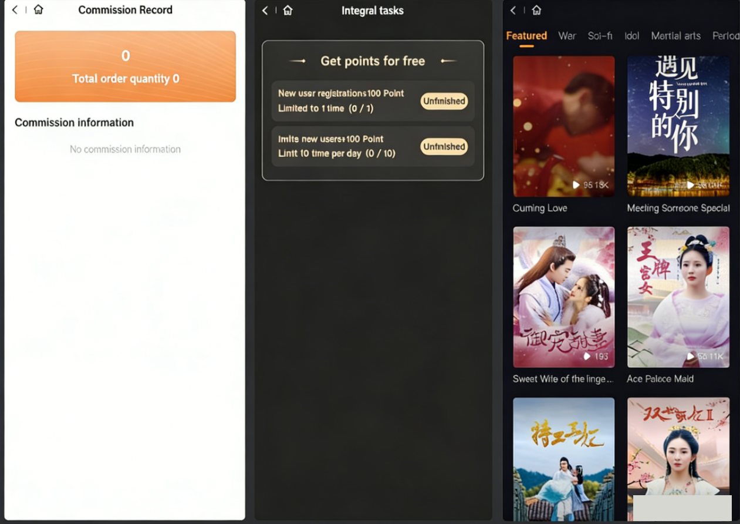Tap the orange total order quantity card
The image size is (740, 524).
(x=125, y=66)
